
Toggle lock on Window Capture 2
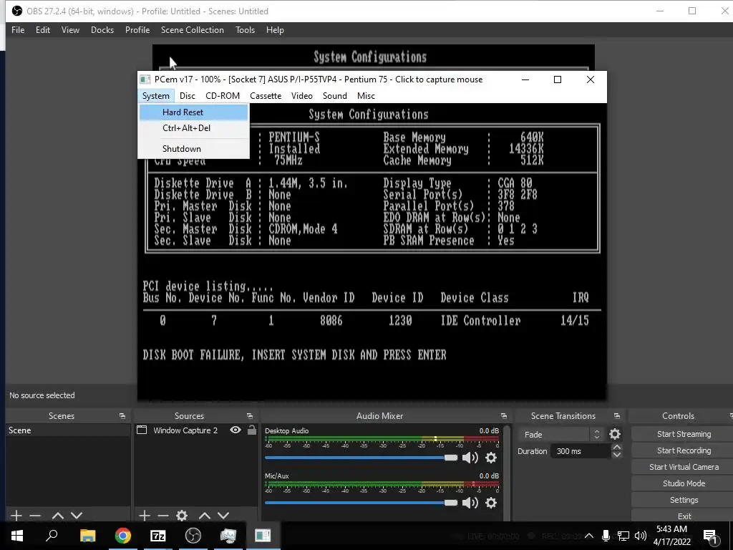[x=252, y=430]
